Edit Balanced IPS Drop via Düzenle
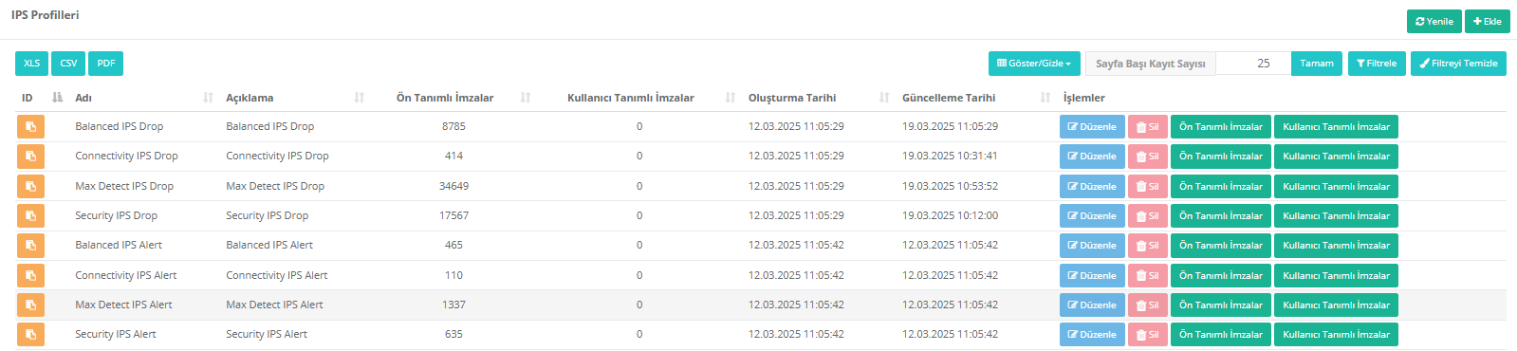 (1092, 127)
